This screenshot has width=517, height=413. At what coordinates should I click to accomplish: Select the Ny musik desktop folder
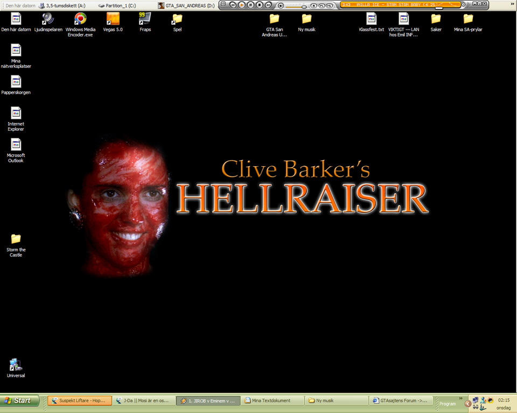pyautogui.click(x=306, y=22)
